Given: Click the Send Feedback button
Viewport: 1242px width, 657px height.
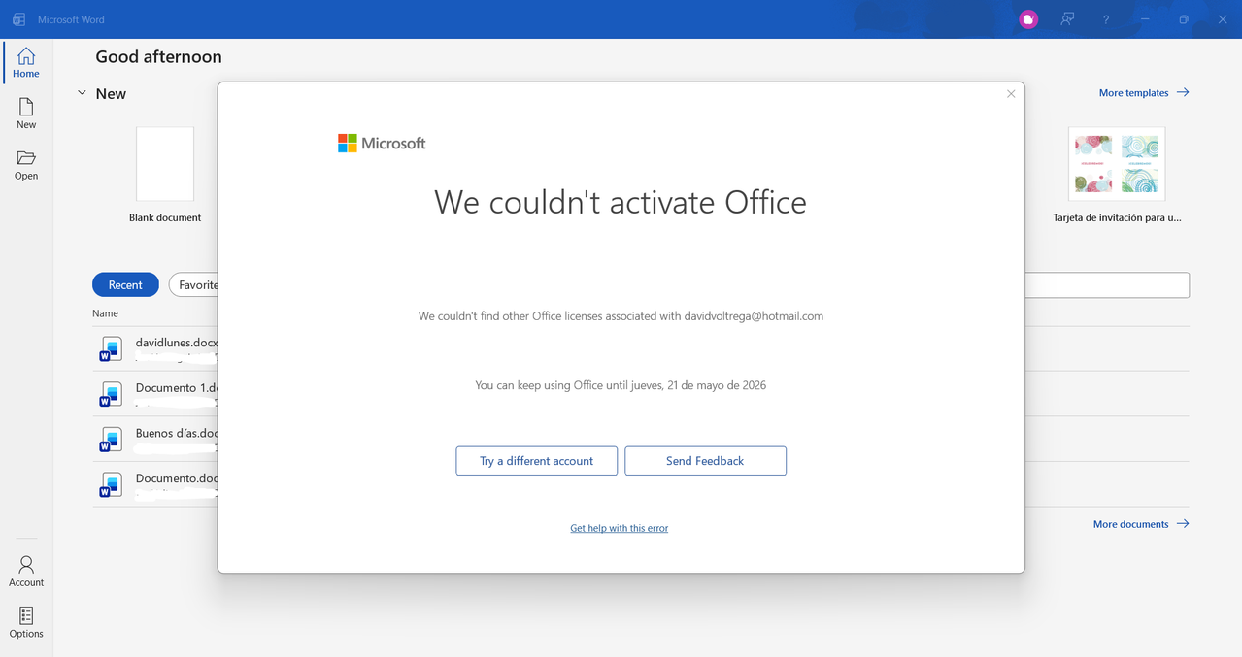Looking at the screenshot, I should pyautogui.click(x=705, y=461).
